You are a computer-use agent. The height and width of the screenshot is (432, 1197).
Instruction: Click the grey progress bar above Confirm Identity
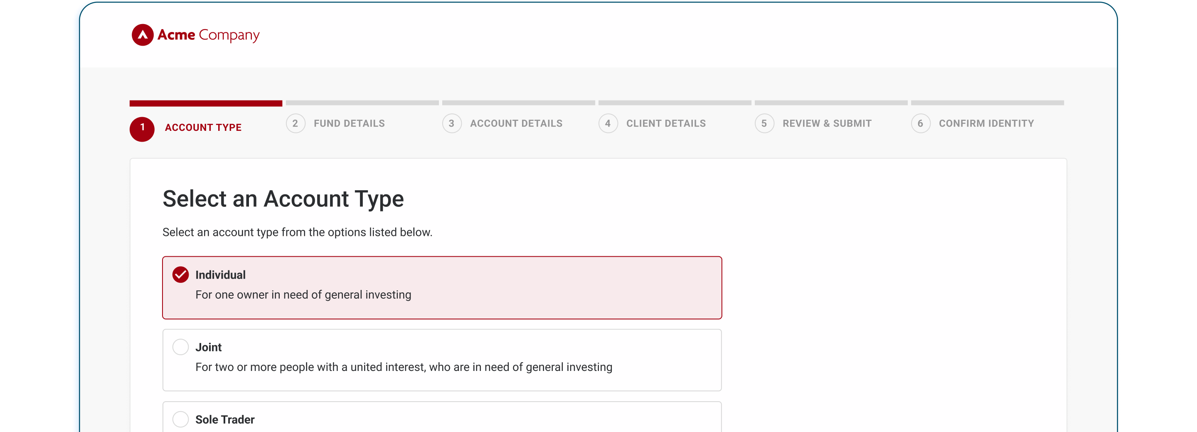987,103
